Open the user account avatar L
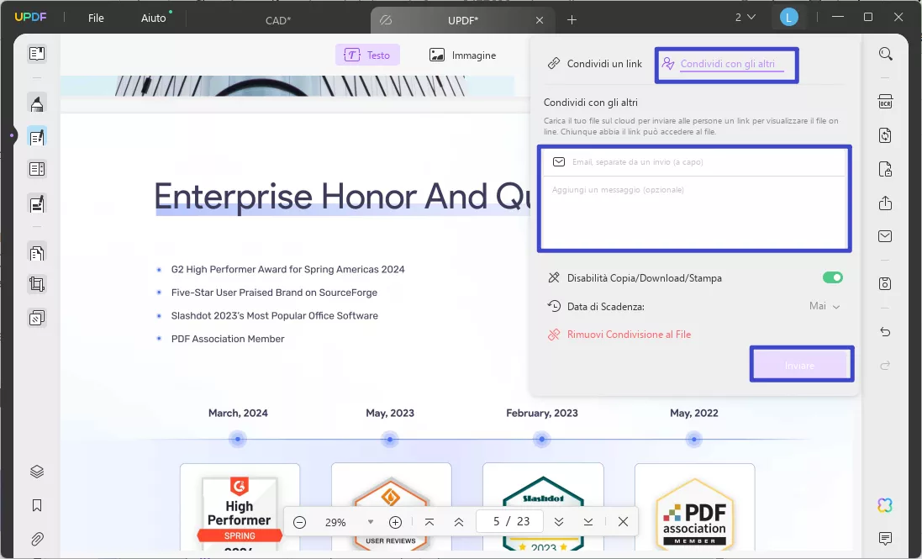Viewport: 922px width, 559px height. (x=788, y=18)
